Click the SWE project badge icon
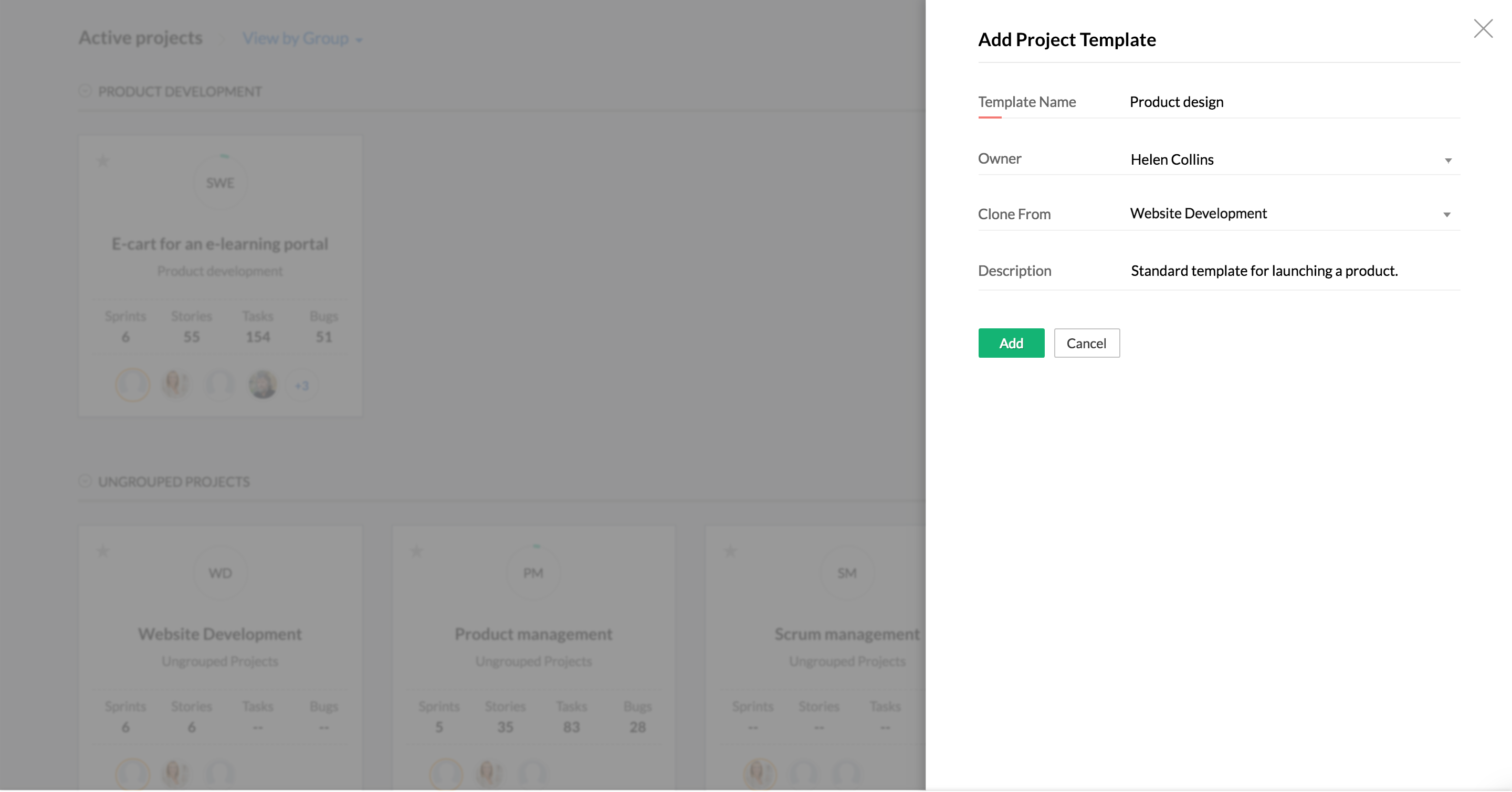This screenshot has height=792, width=1512. click(x=220, y=183)
